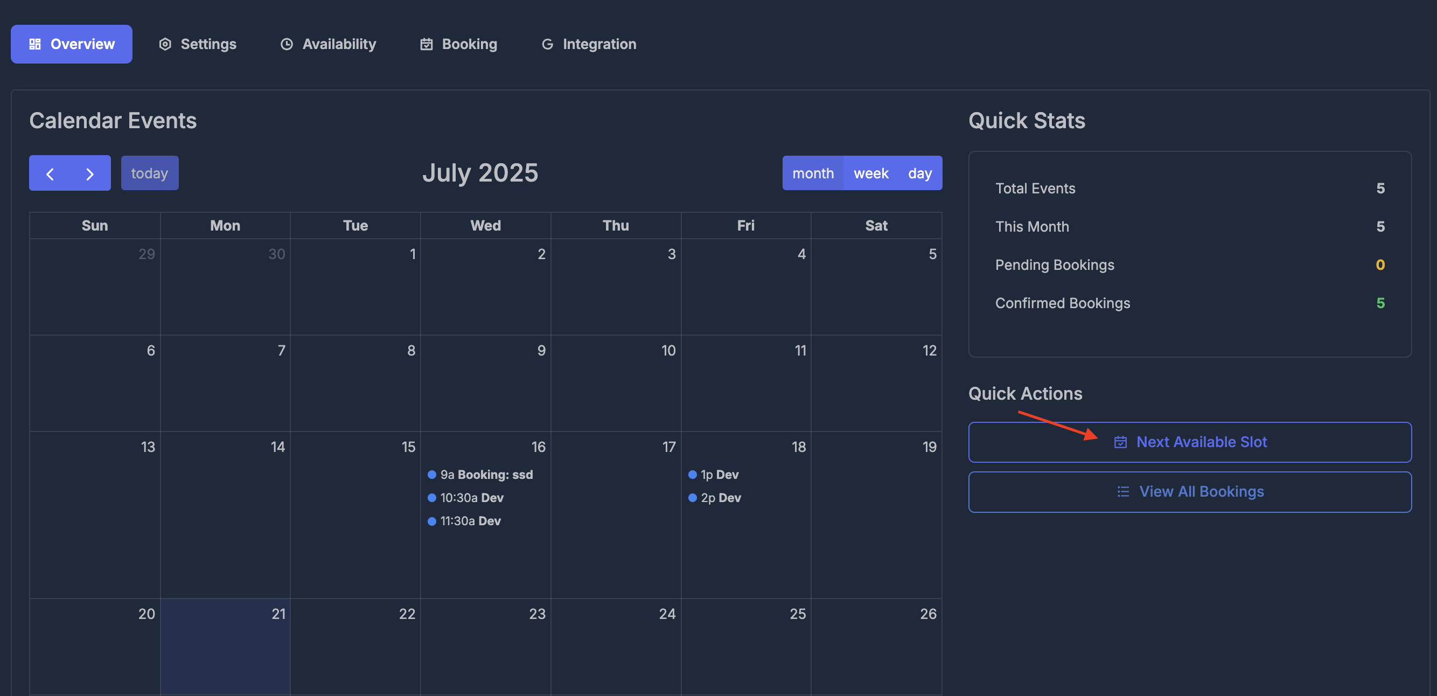The height and width of the screenshot is (696, 1437).
Task: Click the green 5 confirmed count
Action: (1380, 303)
